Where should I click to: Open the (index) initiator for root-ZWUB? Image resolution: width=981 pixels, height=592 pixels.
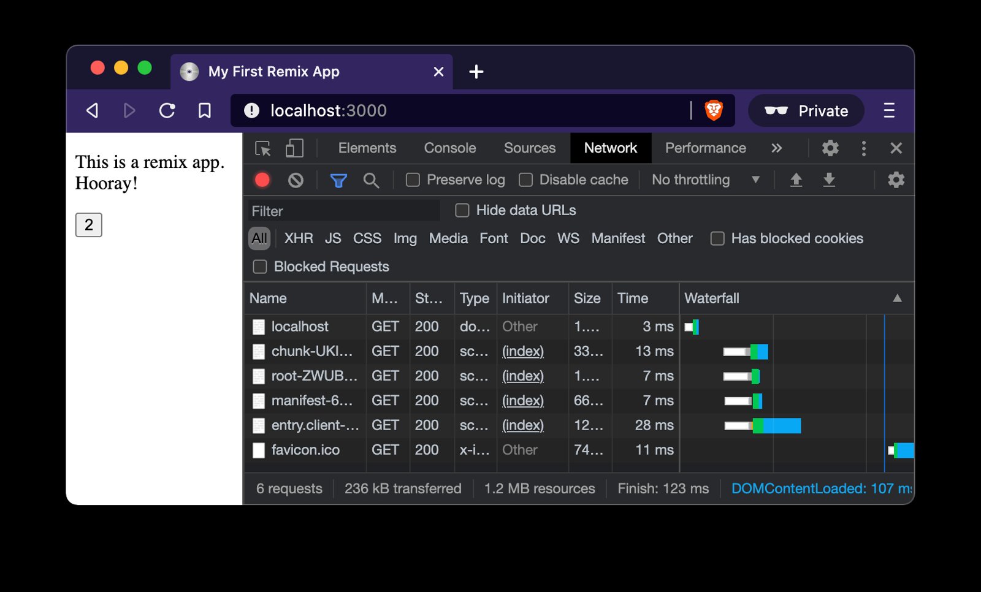pyautogui.click(x=523, y=376)
